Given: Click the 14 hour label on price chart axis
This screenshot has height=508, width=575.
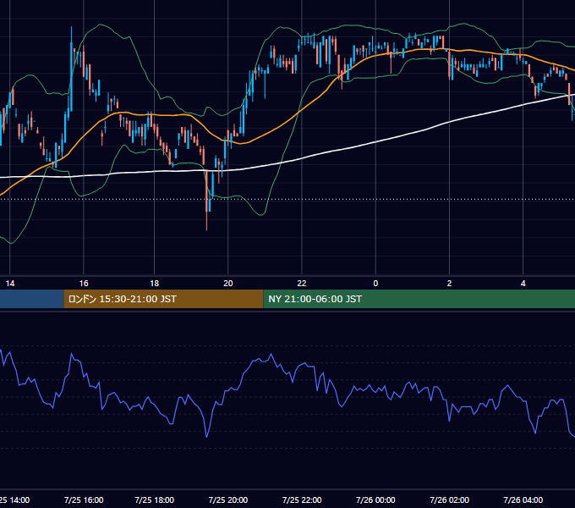Looking at the screenshot, I should click(x=10, y=284).
